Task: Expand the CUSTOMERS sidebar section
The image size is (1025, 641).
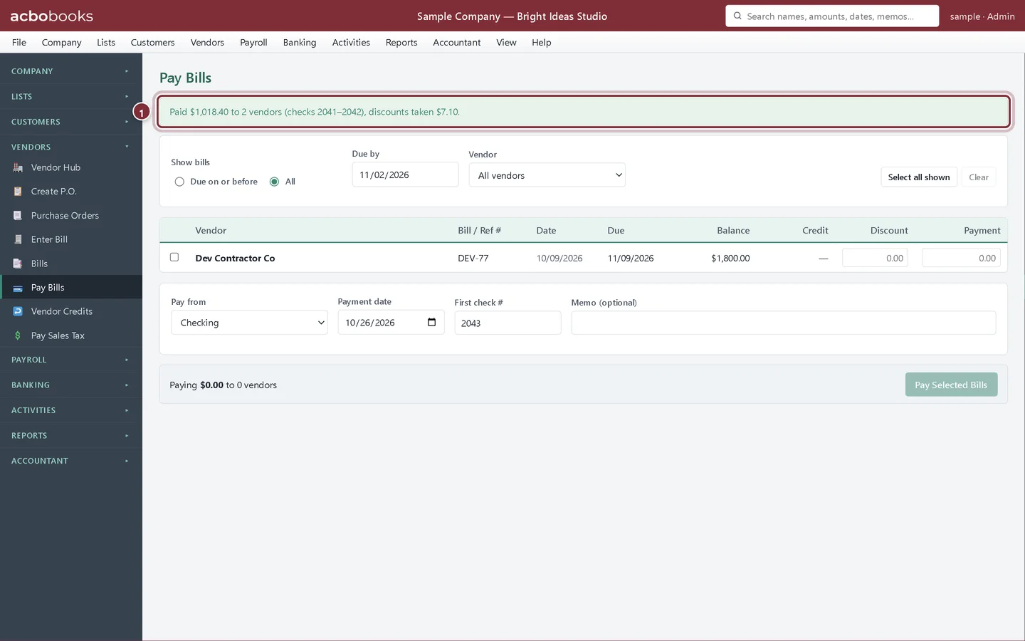Action: click(71, 122)
